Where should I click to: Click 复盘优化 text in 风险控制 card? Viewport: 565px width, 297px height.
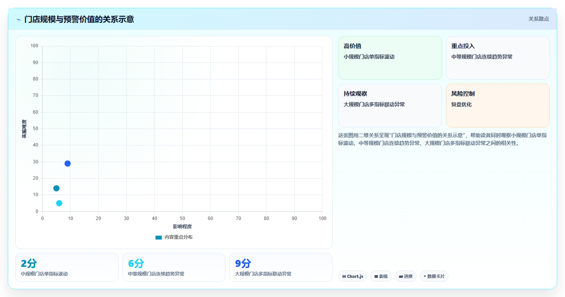point(461,104)
